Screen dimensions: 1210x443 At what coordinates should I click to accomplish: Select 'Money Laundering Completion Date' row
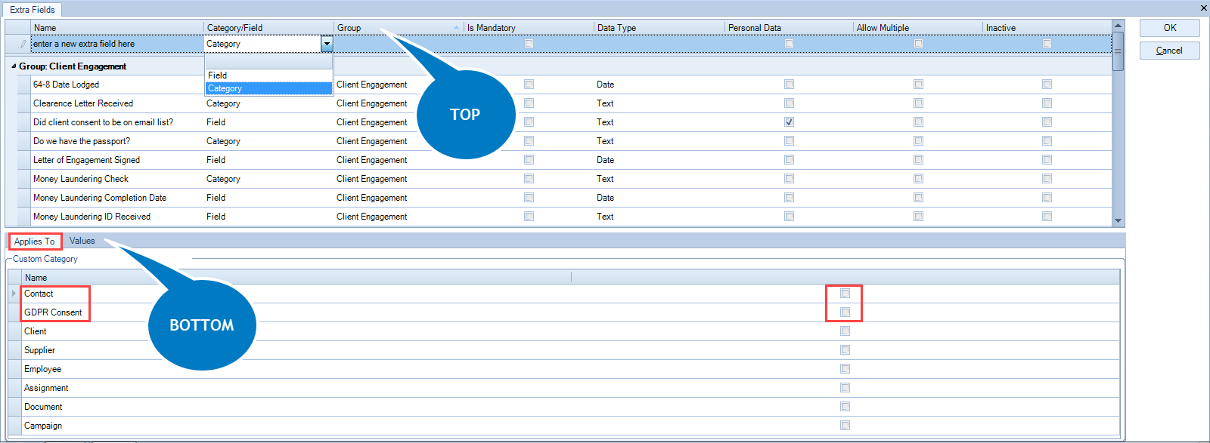(x=564, y=198)
